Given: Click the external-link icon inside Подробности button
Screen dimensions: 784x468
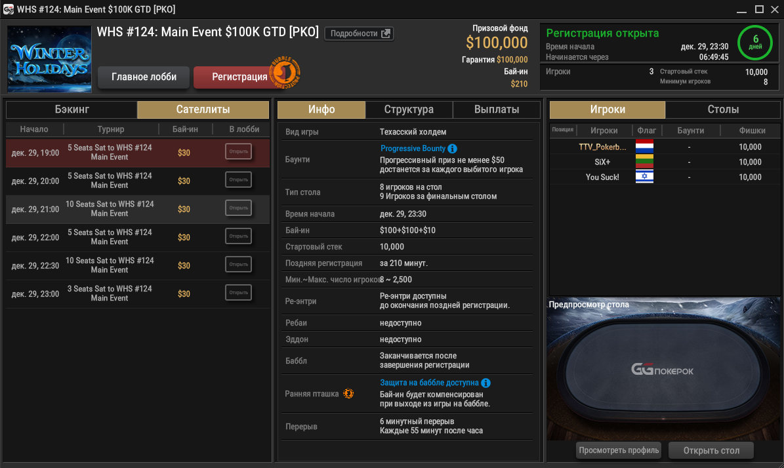Looking at the screenshot, I should tap(384, 33).
